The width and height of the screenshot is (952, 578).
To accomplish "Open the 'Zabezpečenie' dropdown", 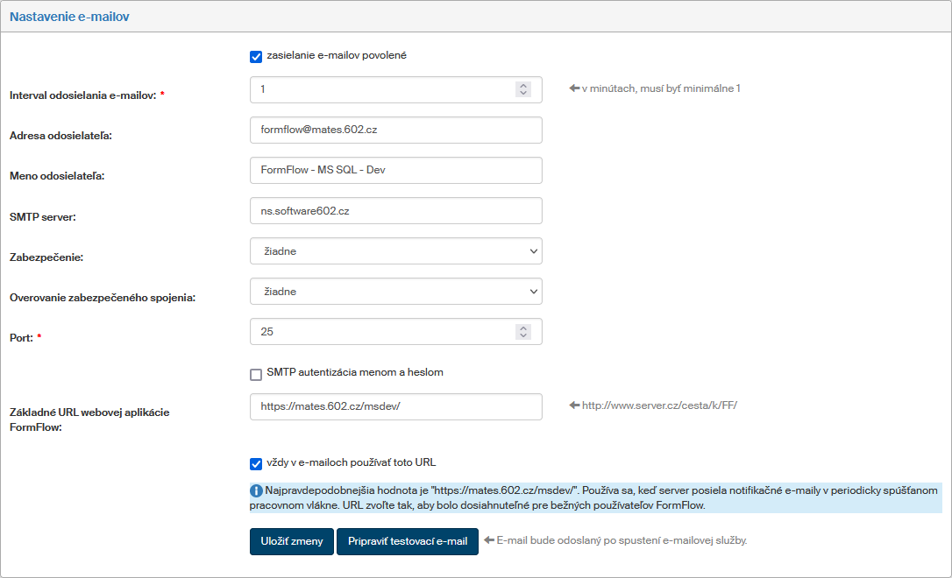I will tap(395, 251).
